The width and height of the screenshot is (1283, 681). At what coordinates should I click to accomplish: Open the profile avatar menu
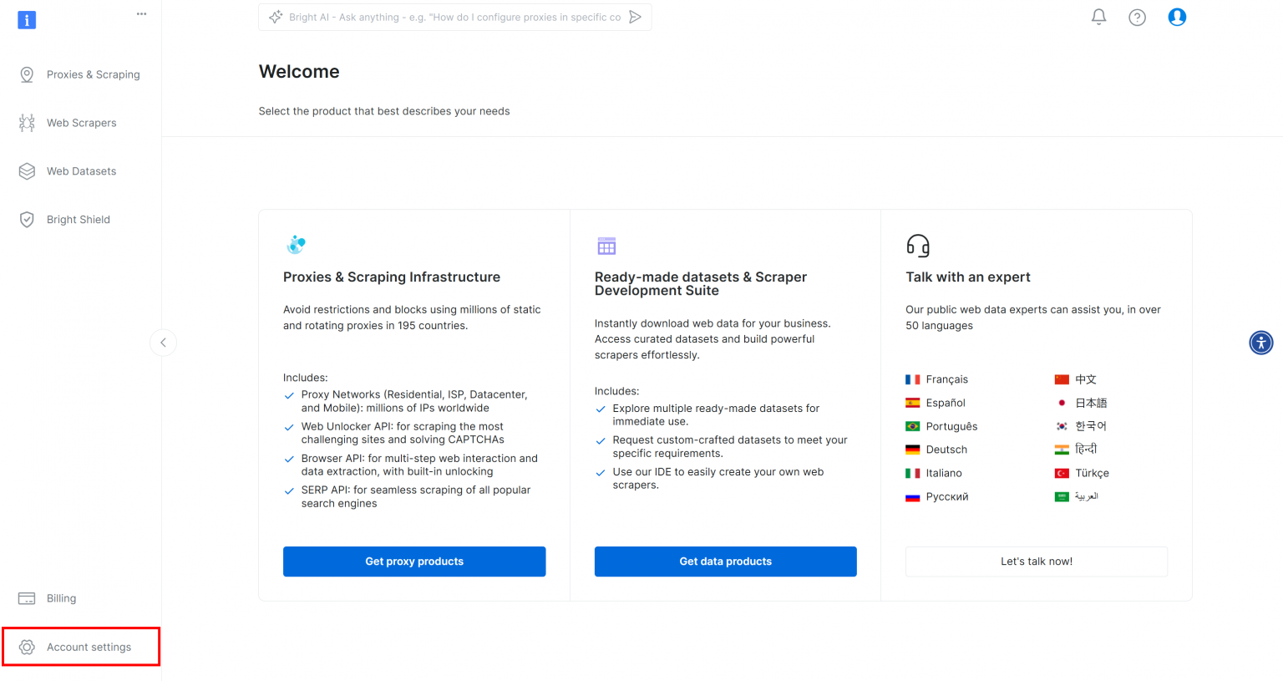(x=1177, y=17)
